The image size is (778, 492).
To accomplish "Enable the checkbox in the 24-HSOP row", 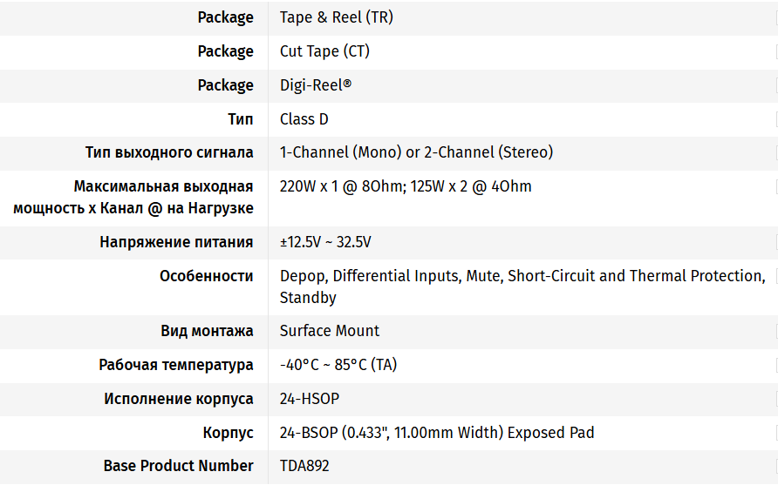I will 775,399.
